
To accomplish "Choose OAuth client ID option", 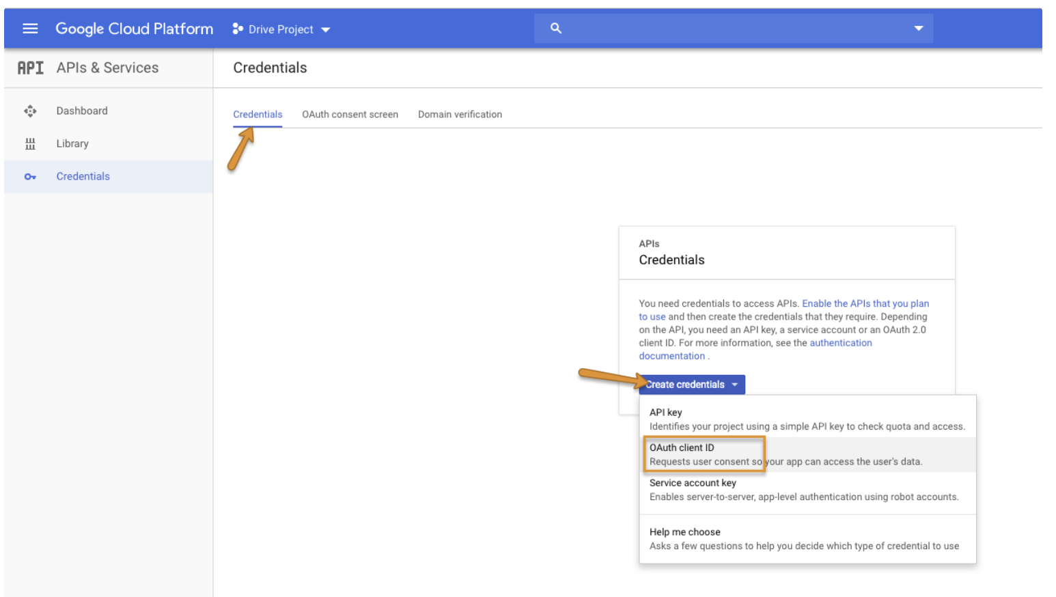I will [x=682, y=448].
